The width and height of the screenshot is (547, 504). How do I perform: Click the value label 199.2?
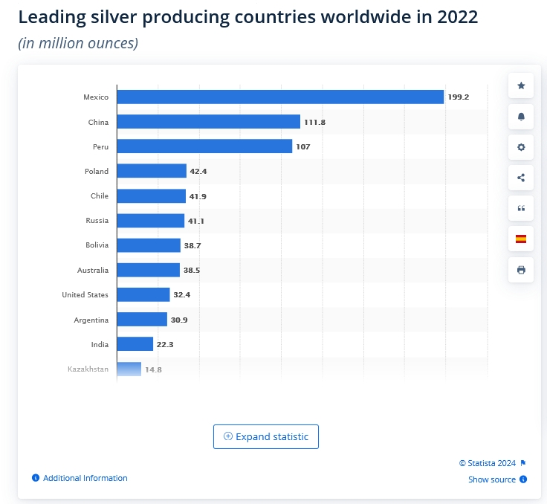pos(459,97)
